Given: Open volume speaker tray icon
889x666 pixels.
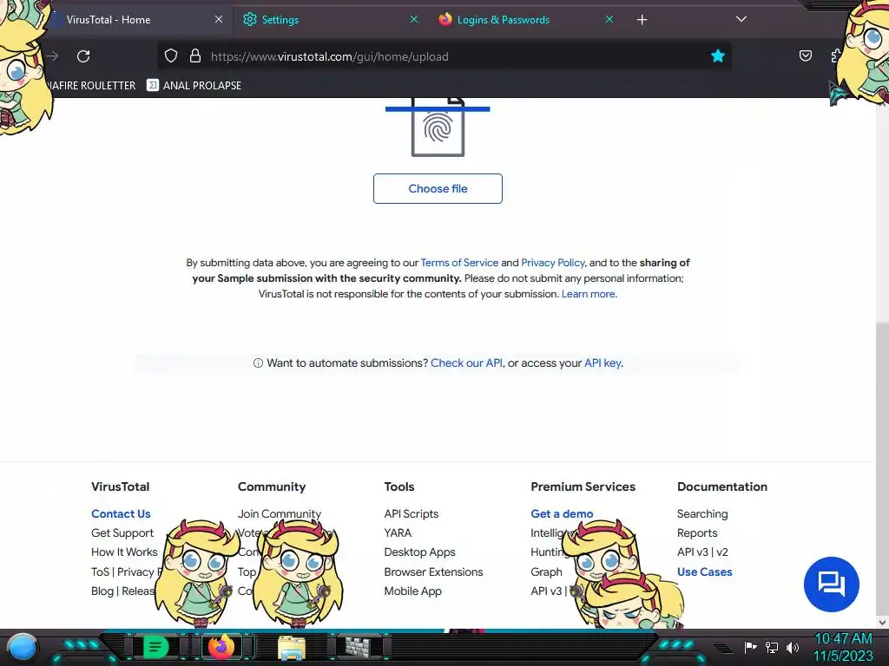Looking at the screenshot, I should [792, 647].
